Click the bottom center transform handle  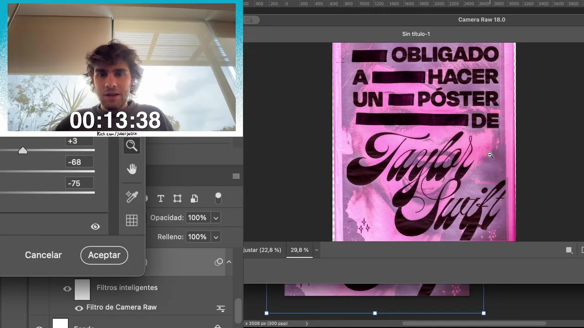coord(375,313)
